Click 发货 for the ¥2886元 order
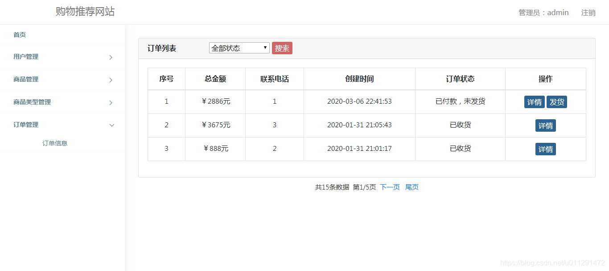 (557, 102)
